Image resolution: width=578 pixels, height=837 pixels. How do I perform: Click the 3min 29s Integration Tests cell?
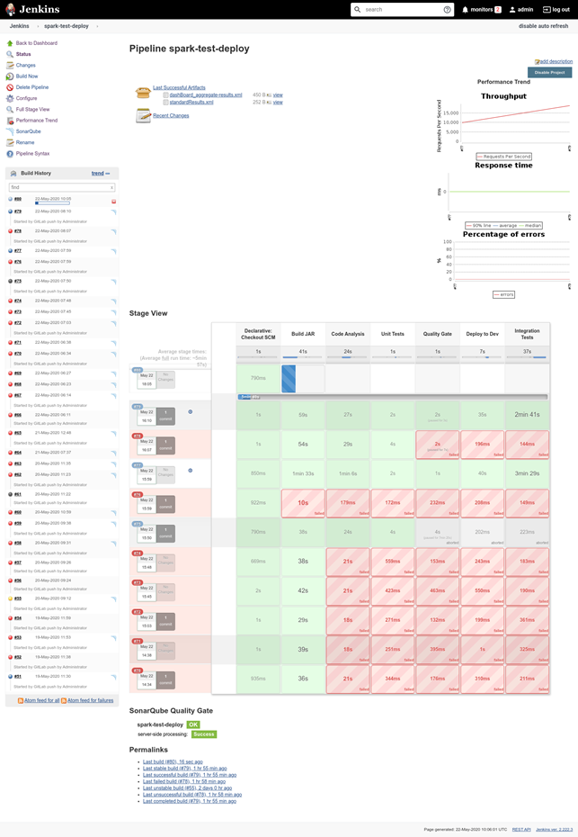point(527,473)
